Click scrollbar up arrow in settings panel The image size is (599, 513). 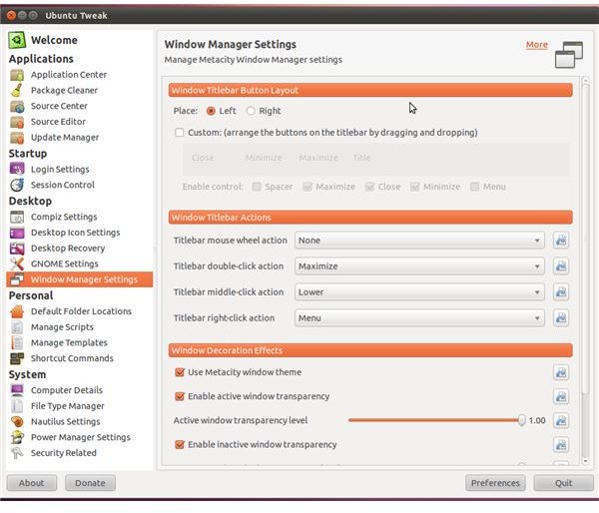coord(585,80)
